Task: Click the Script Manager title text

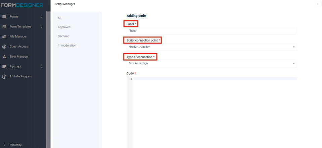Action: click(x=65, y=4)
